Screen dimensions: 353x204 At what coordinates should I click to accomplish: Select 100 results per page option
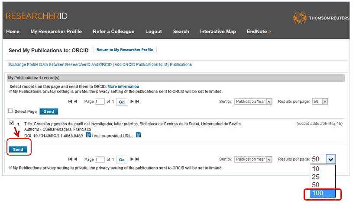323,193
